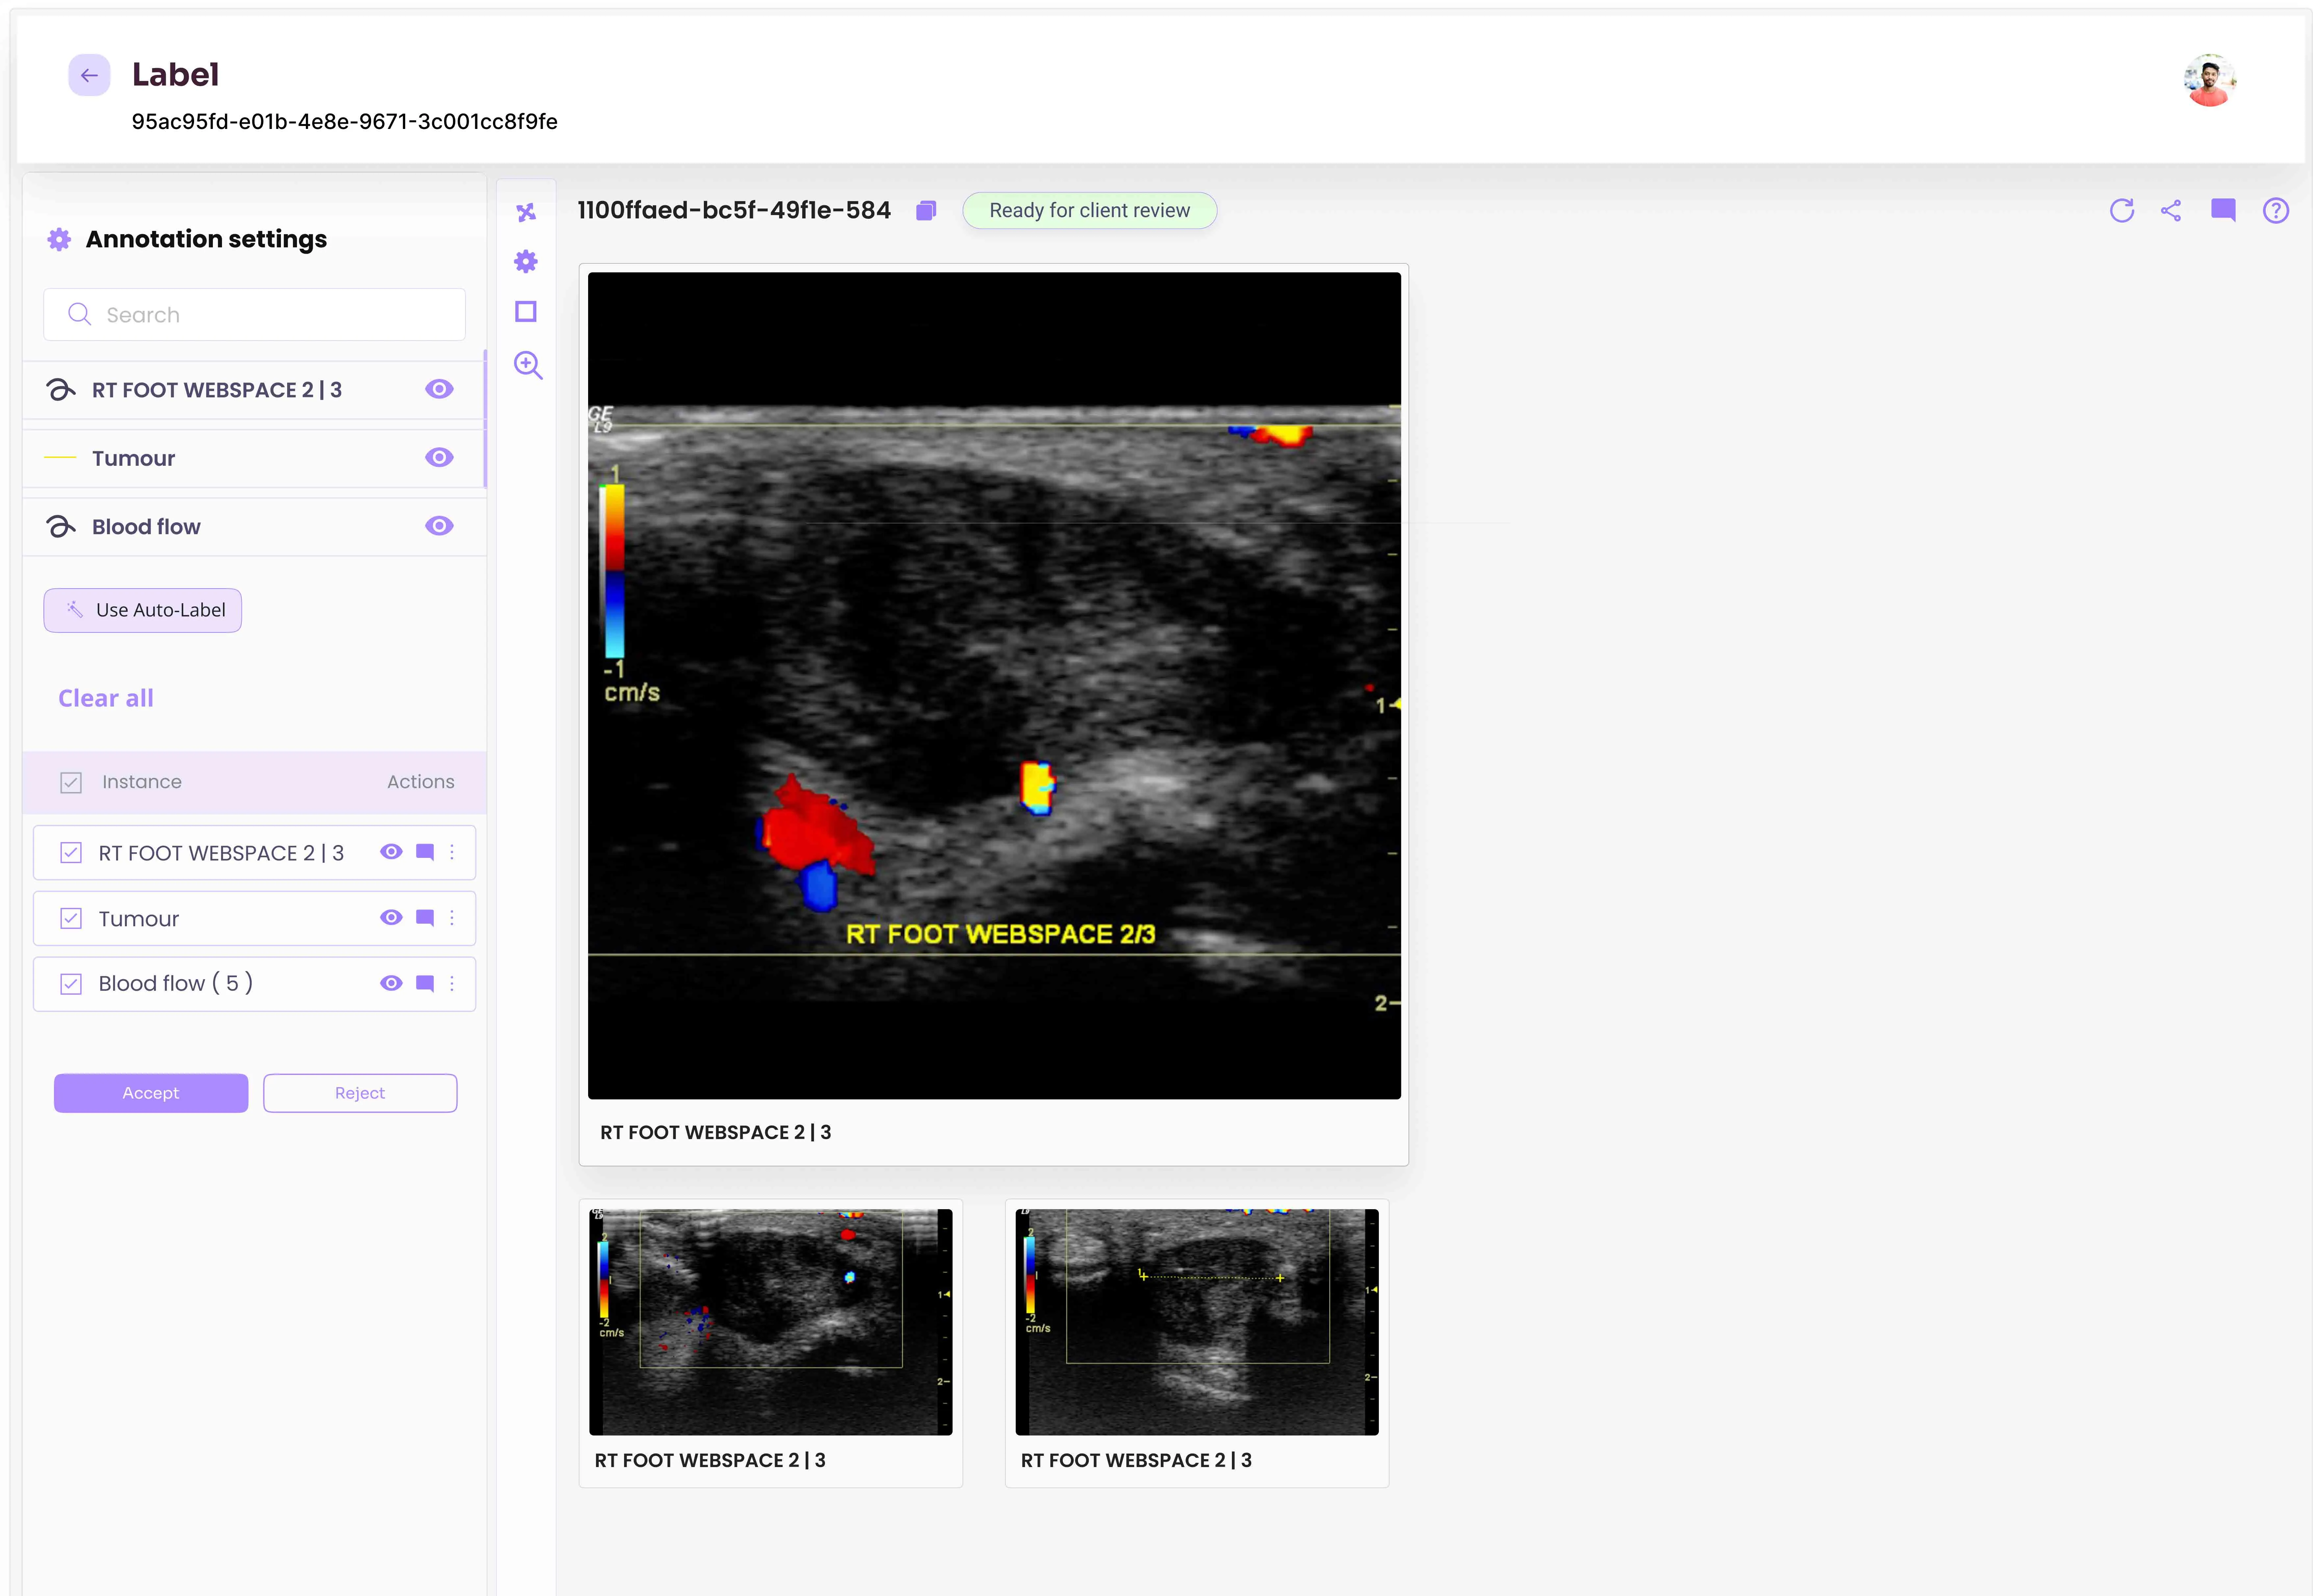
Task: Uncheck the RT FOOT WEBSPACE 2|3 instance checkbox
Action: click(71, 853)
